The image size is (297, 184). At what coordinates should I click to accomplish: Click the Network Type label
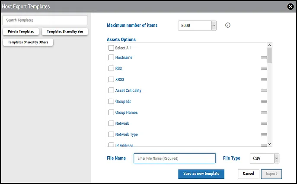point(127,135)
